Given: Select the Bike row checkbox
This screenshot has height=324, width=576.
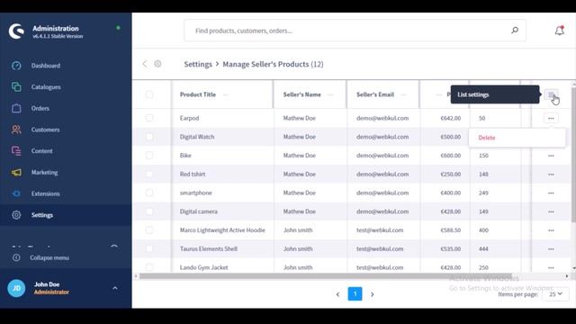Looking at the screenshot, I should point(149,156).
